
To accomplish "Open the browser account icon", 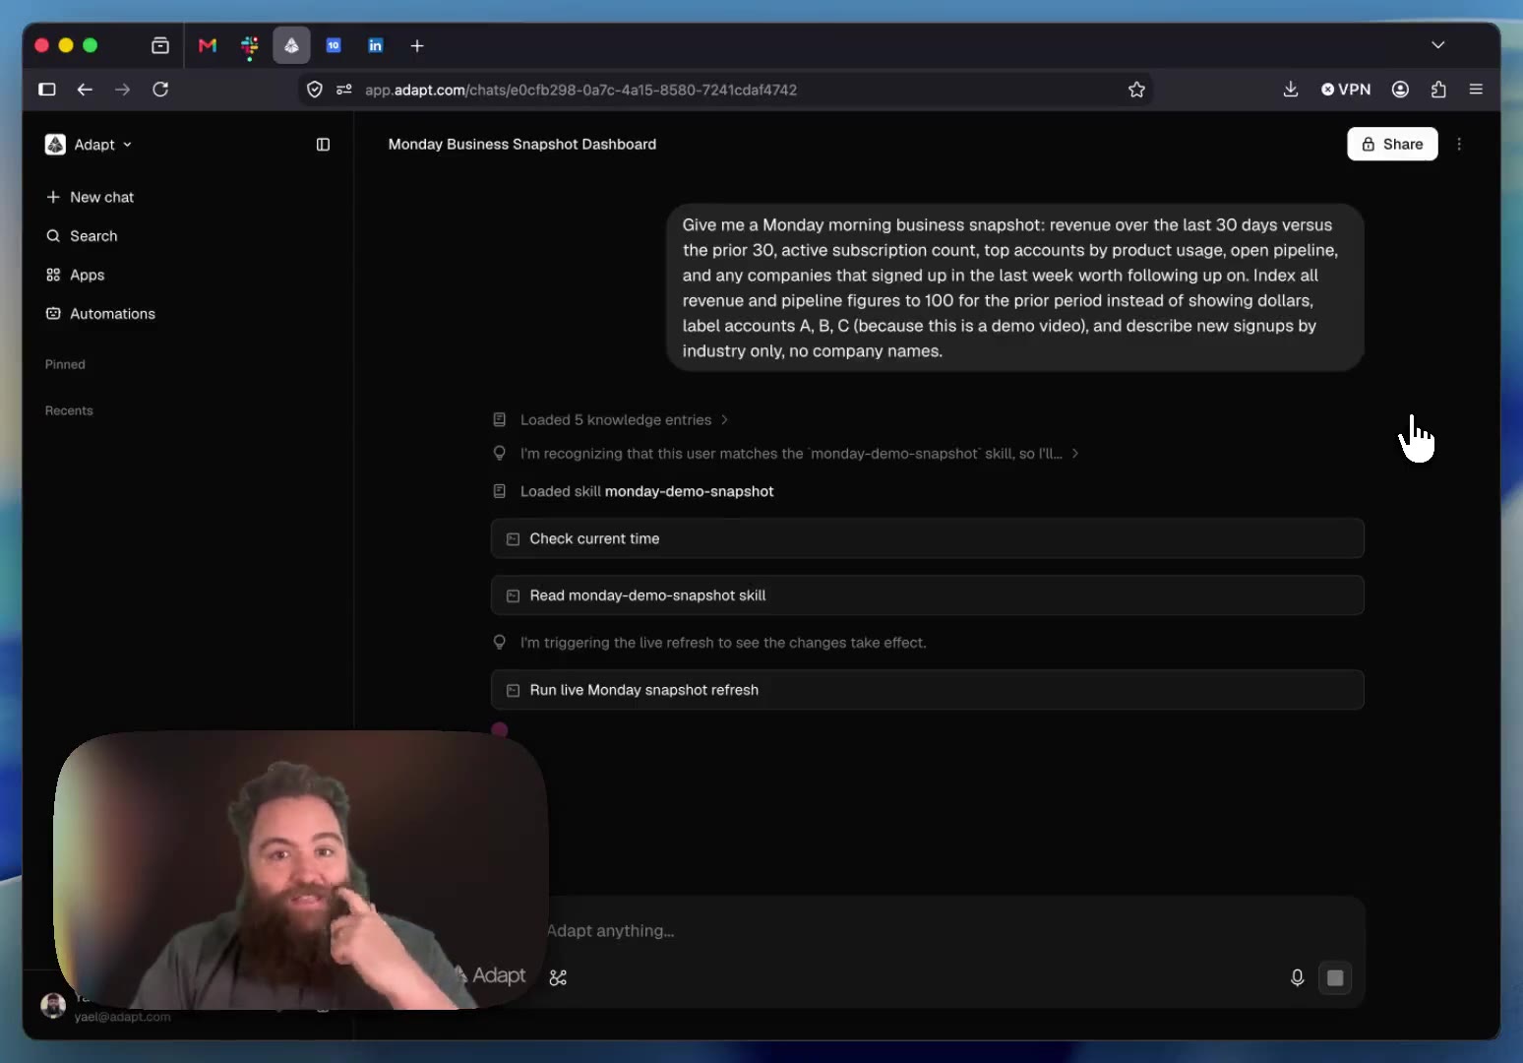I will (1400, 90).
